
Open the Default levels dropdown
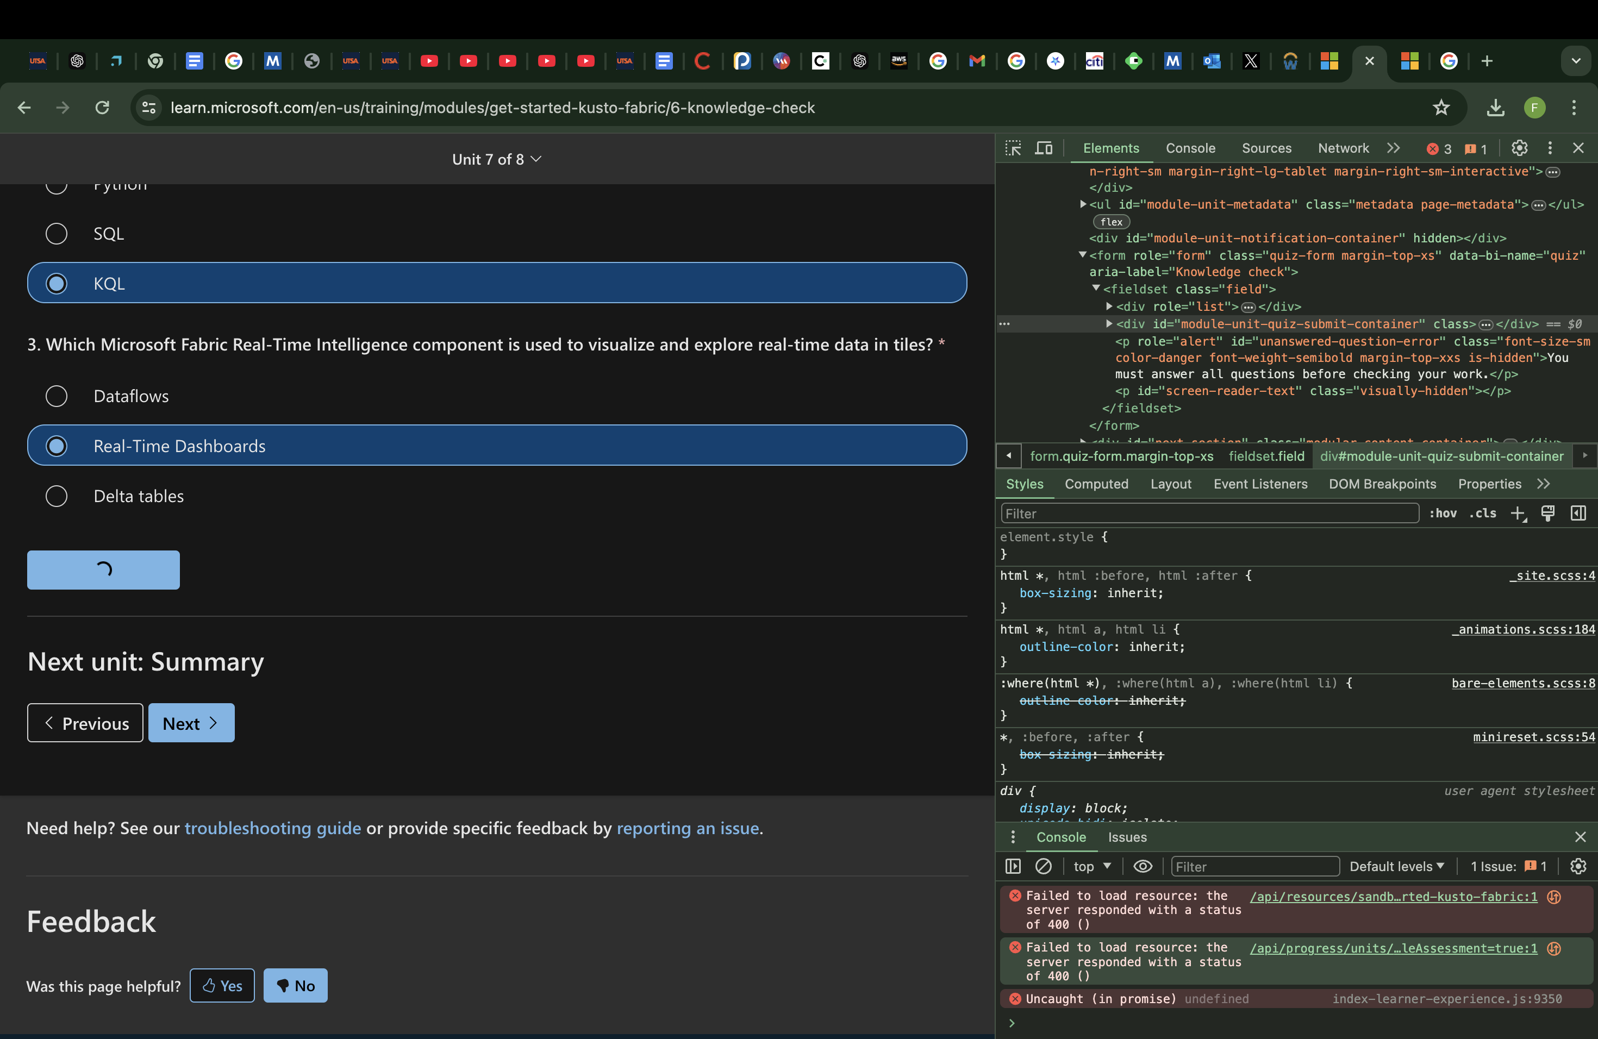coord(1397,867)
